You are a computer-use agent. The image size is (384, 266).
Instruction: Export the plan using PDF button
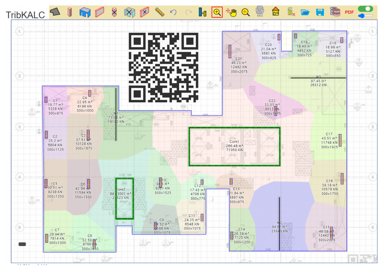(x=349, y=12)
